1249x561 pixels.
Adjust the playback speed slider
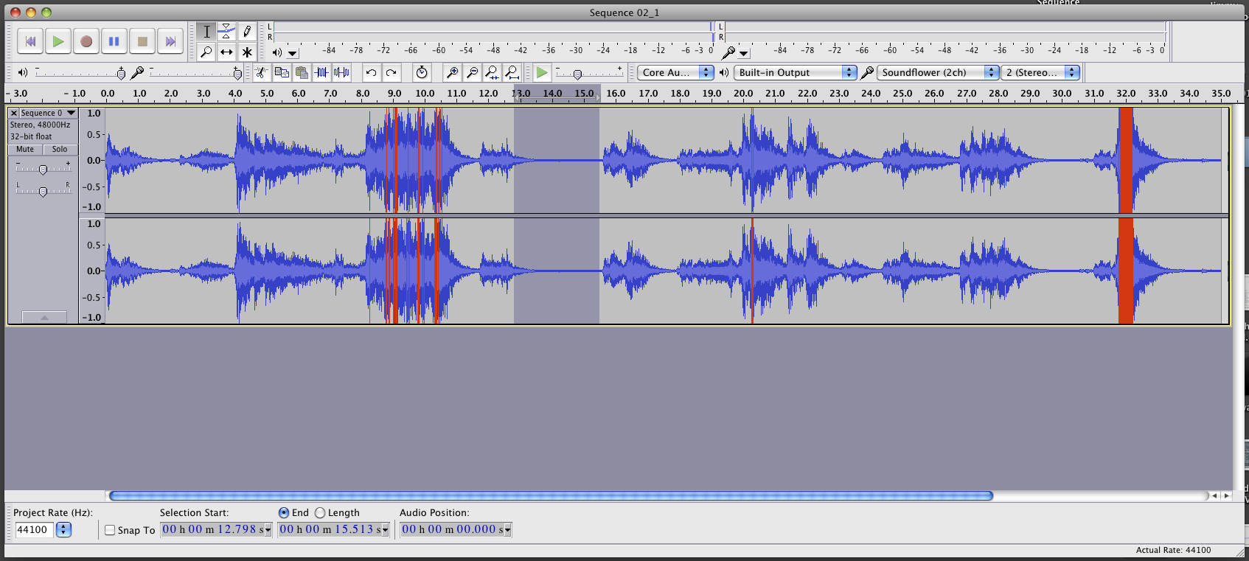(577, 74)
